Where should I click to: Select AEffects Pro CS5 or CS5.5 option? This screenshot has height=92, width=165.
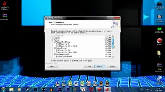pos(57,46)
